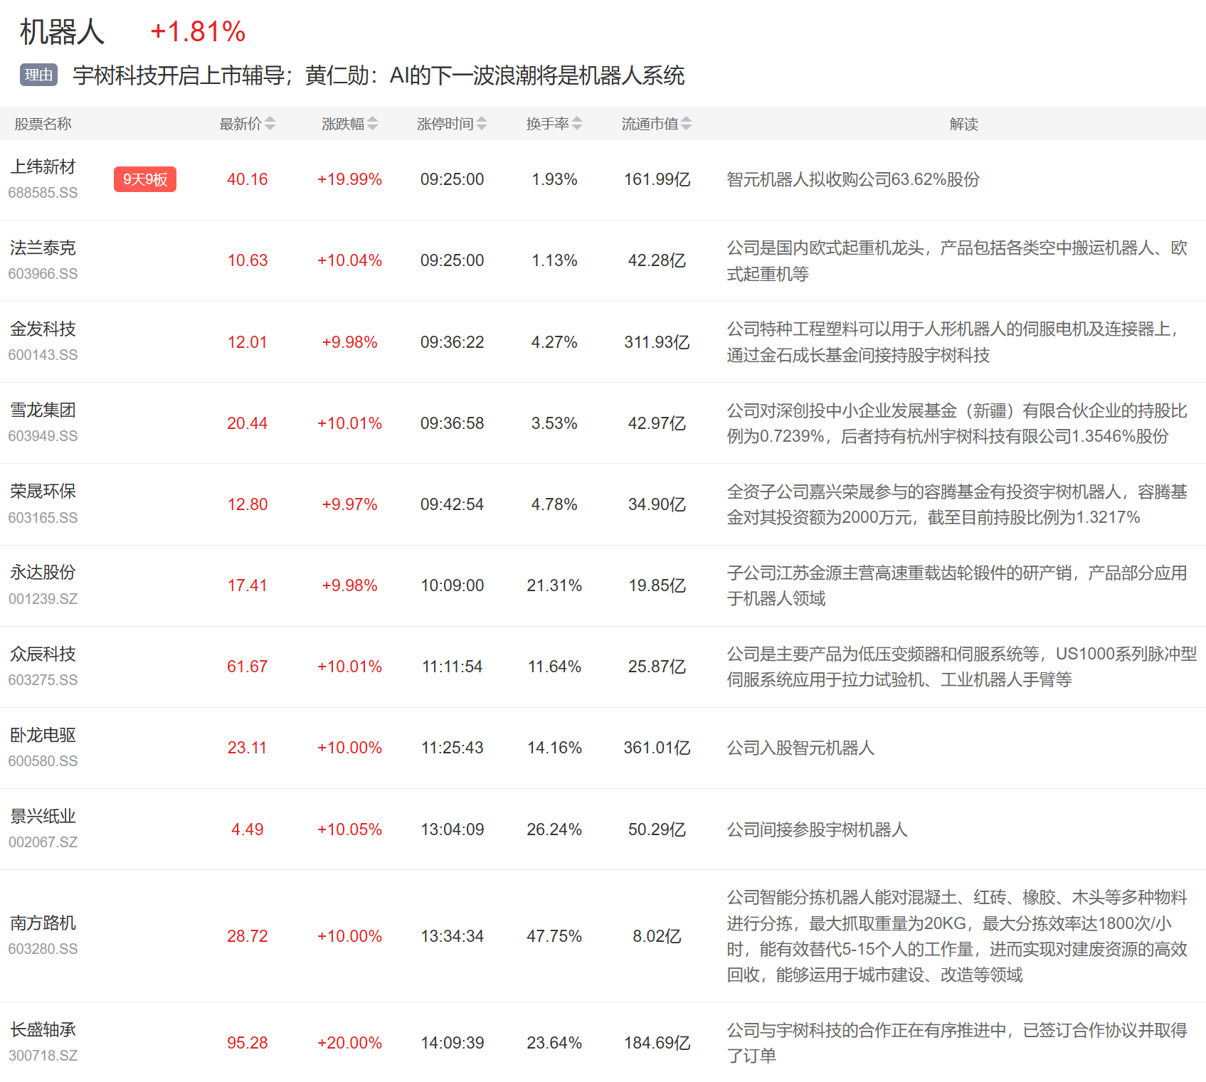Screen dimensions: 1206x1082
Task: Select the 金发科技 stock row
Action: [x=43, y=329]
